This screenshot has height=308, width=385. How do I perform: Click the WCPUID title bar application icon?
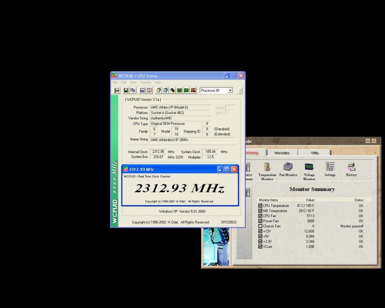pyautogui.click(x=114, y=75)
